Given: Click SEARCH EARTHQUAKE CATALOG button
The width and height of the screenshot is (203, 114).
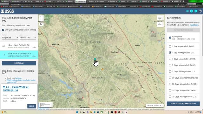Looking at the screenshot, I should click(x=183, y=104).
